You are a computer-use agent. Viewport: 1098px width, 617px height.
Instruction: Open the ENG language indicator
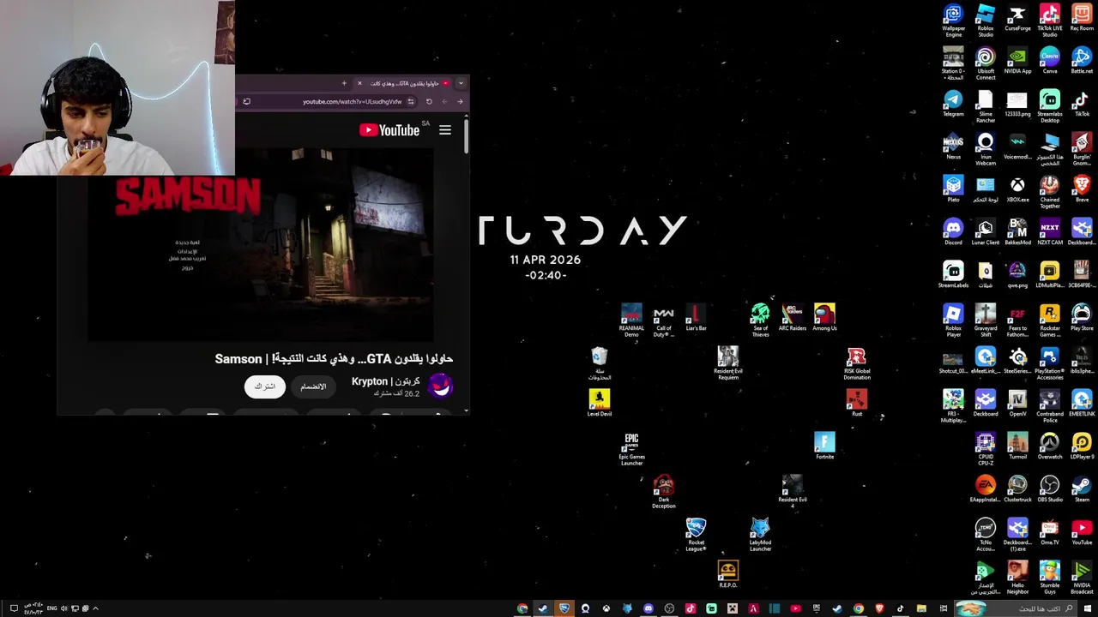tap(52, 608)
